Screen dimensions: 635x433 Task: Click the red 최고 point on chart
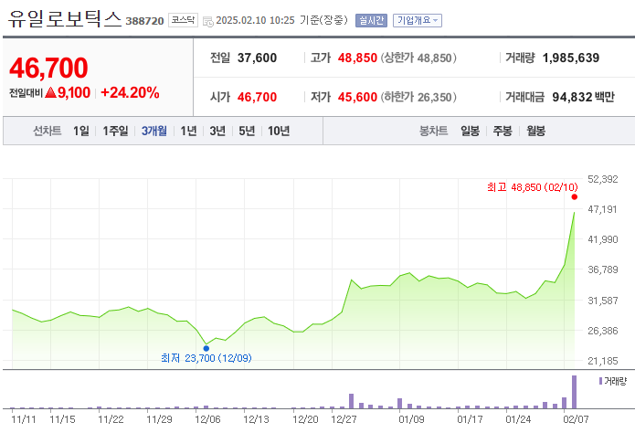click(x=575, y=197)
